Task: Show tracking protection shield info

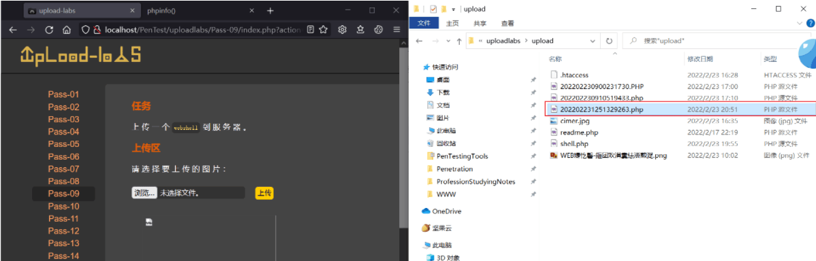Action: [x=87, y=30]
